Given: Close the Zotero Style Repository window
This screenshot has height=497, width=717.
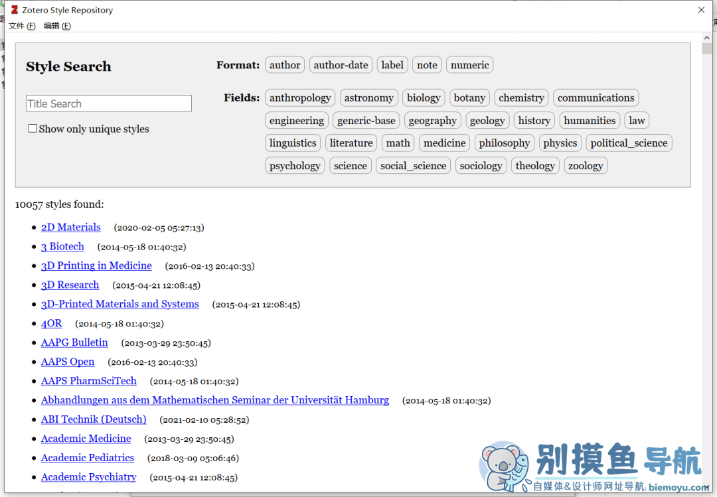Looking at the screenshot, I should coord(701,10).
